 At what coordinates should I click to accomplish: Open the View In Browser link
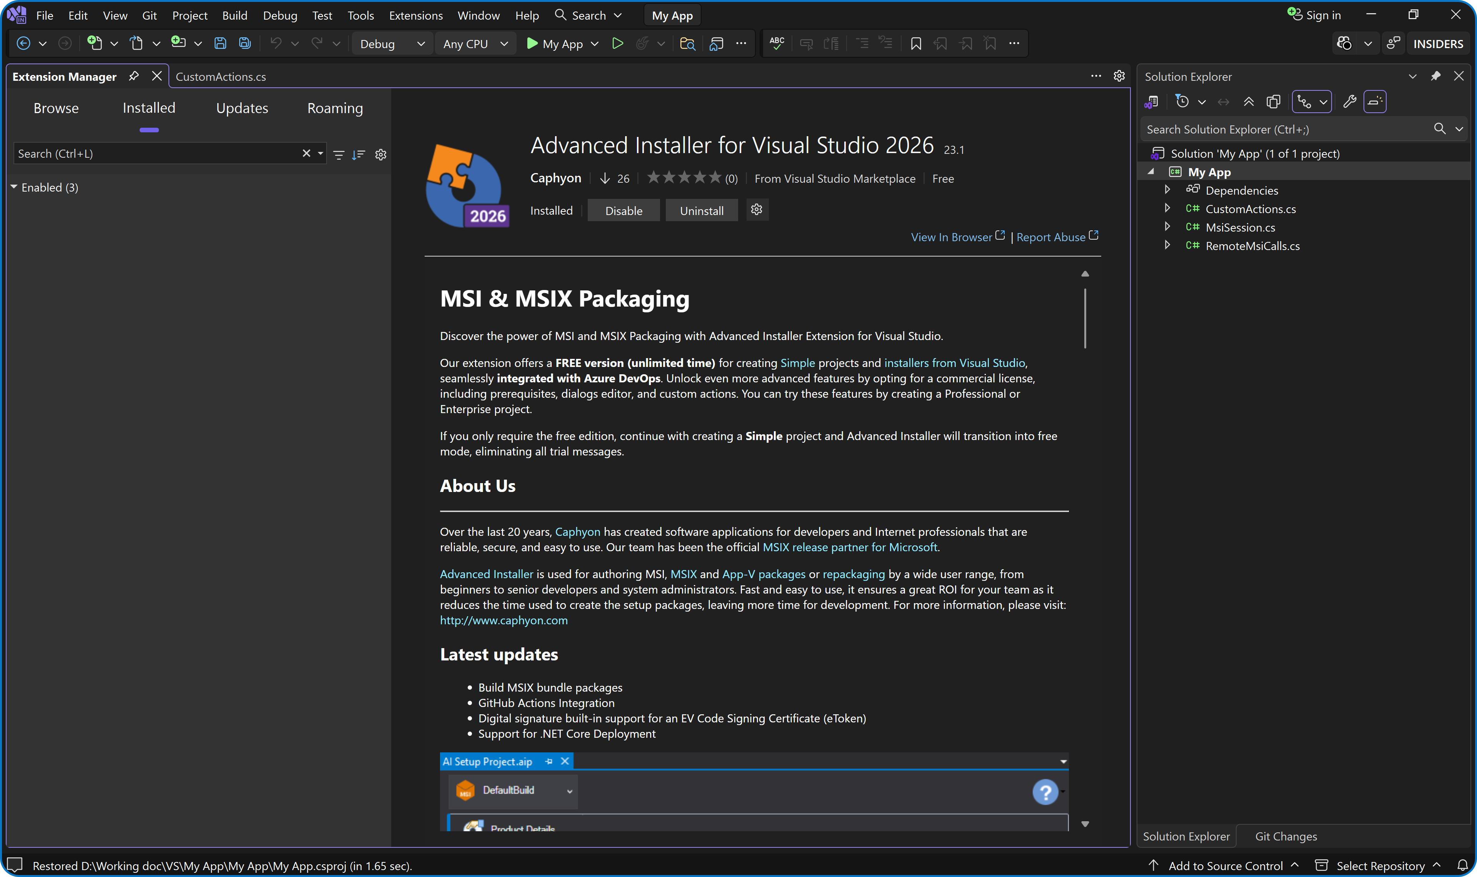tap(951, 237)
